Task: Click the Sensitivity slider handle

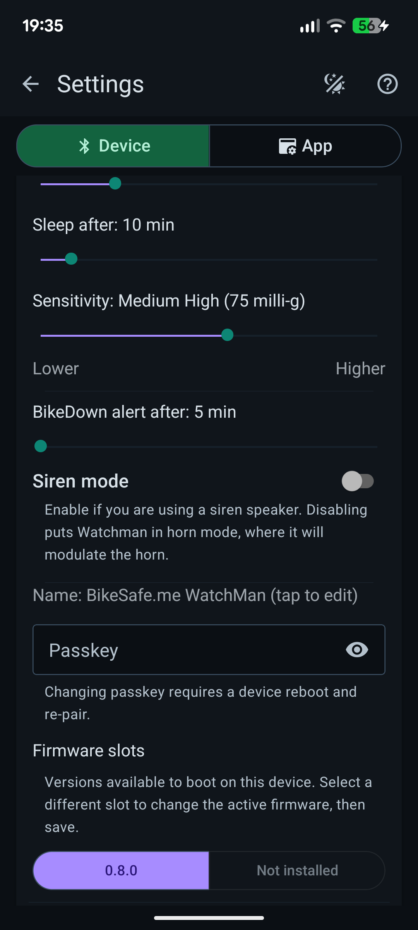Action: [227, 335]
